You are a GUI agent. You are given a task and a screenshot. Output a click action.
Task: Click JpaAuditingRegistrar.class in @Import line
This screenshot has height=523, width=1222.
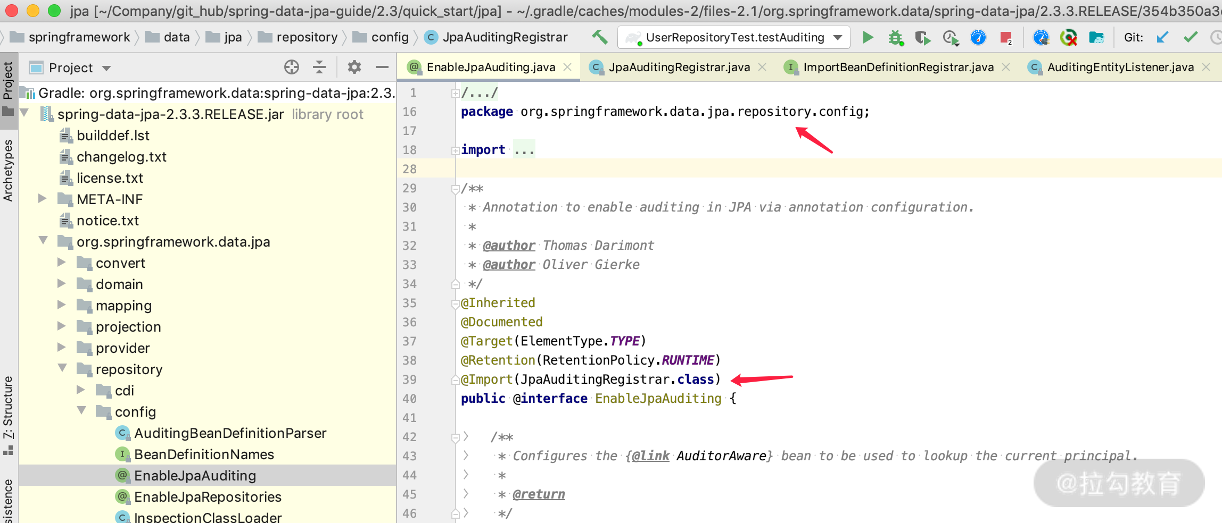click(x=617, y=379)
